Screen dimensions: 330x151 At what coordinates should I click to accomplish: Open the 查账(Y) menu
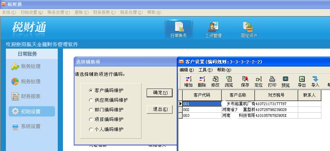(81, 12)
